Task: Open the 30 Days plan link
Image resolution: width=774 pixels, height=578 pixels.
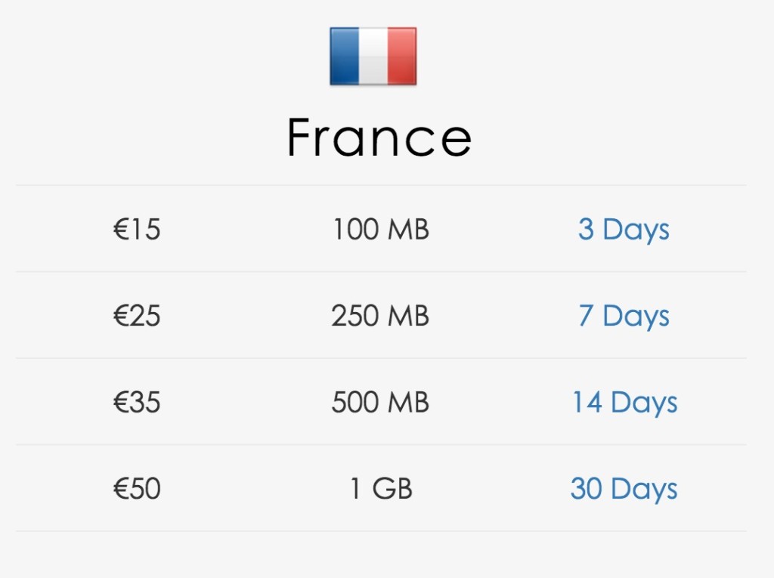Action: [624, 489]
